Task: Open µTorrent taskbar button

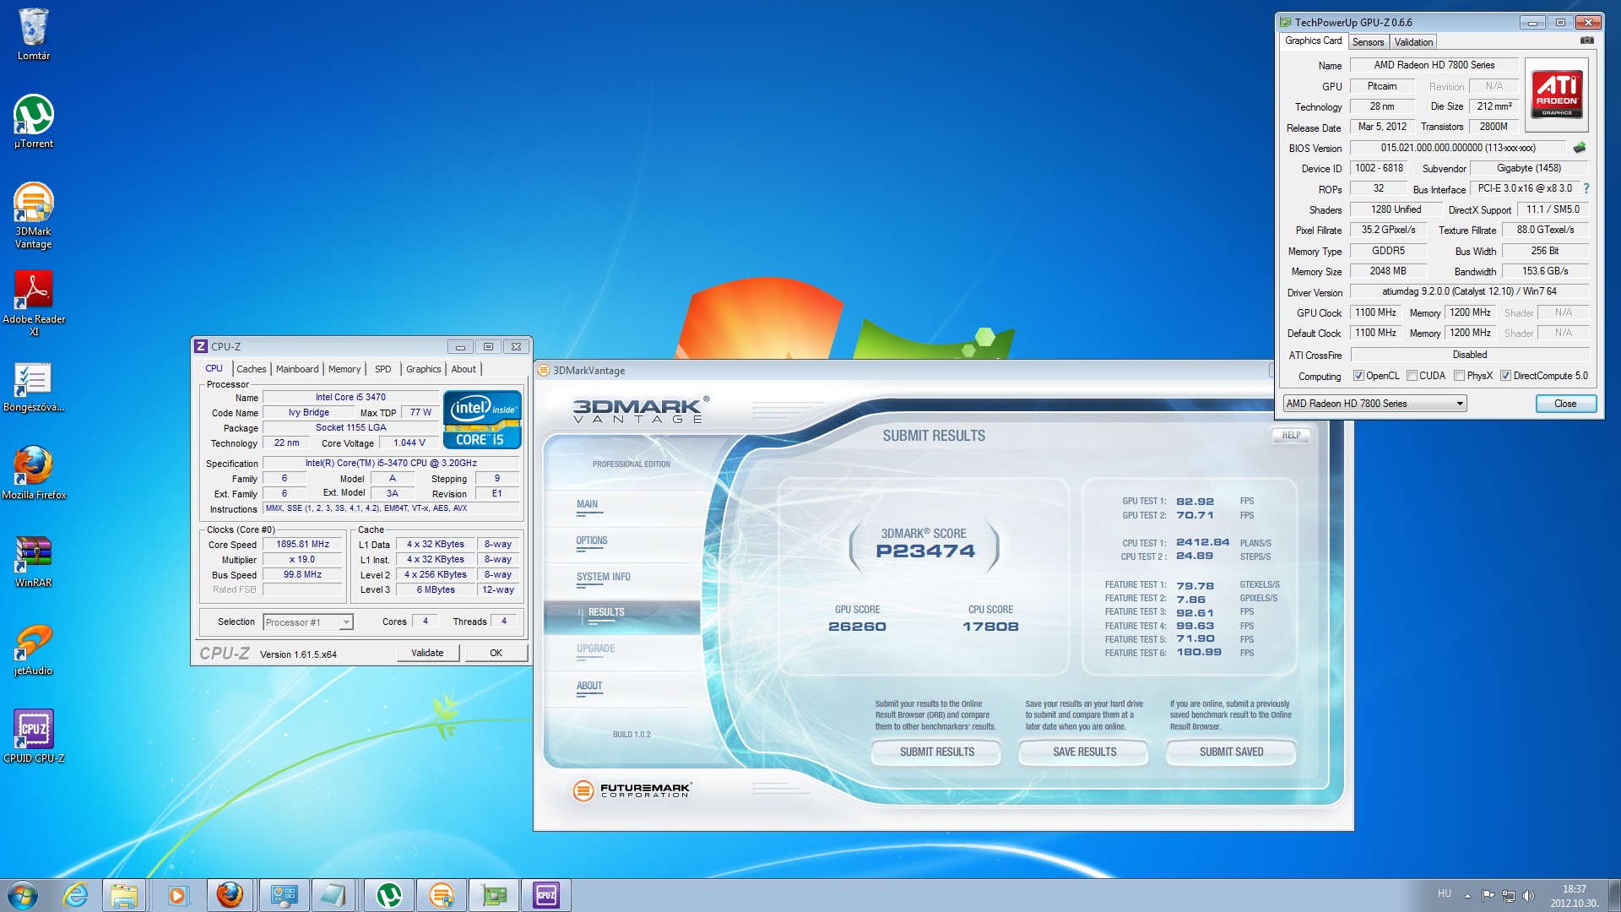Action: click(x=389, y=895)
